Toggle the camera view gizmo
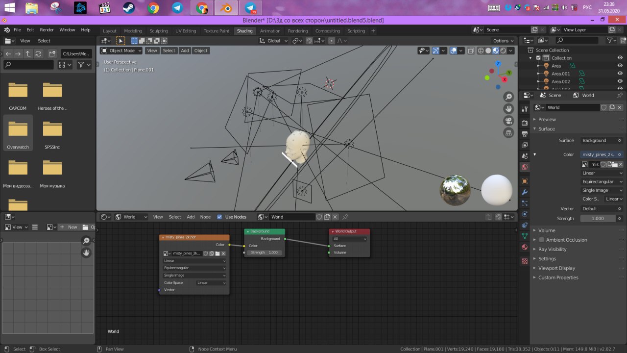 pos(508,121)
